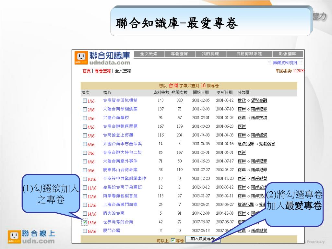Viewport: 332px width, 249px height.
Task: Click the 資料筆數 column header
Action: click(161, 92)
